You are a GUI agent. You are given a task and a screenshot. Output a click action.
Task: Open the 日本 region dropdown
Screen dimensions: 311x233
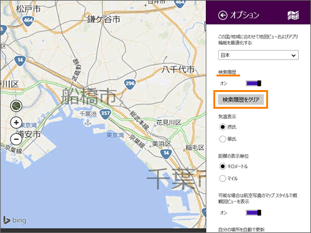258,55
